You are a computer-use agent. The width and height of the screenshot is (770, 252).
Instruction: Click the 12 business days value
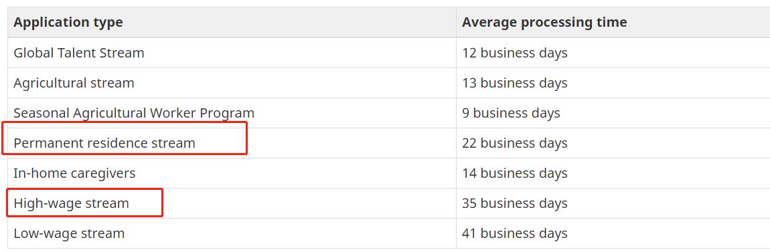tap(515, 52)
